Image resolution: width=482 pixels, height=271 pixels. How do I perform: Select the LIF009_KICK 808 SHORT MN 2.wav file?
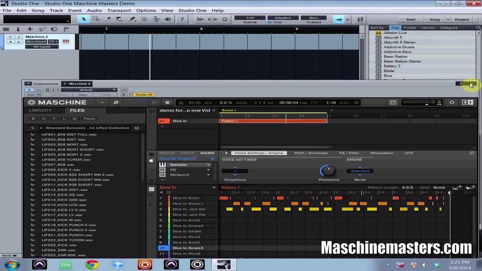pos(78,175)
